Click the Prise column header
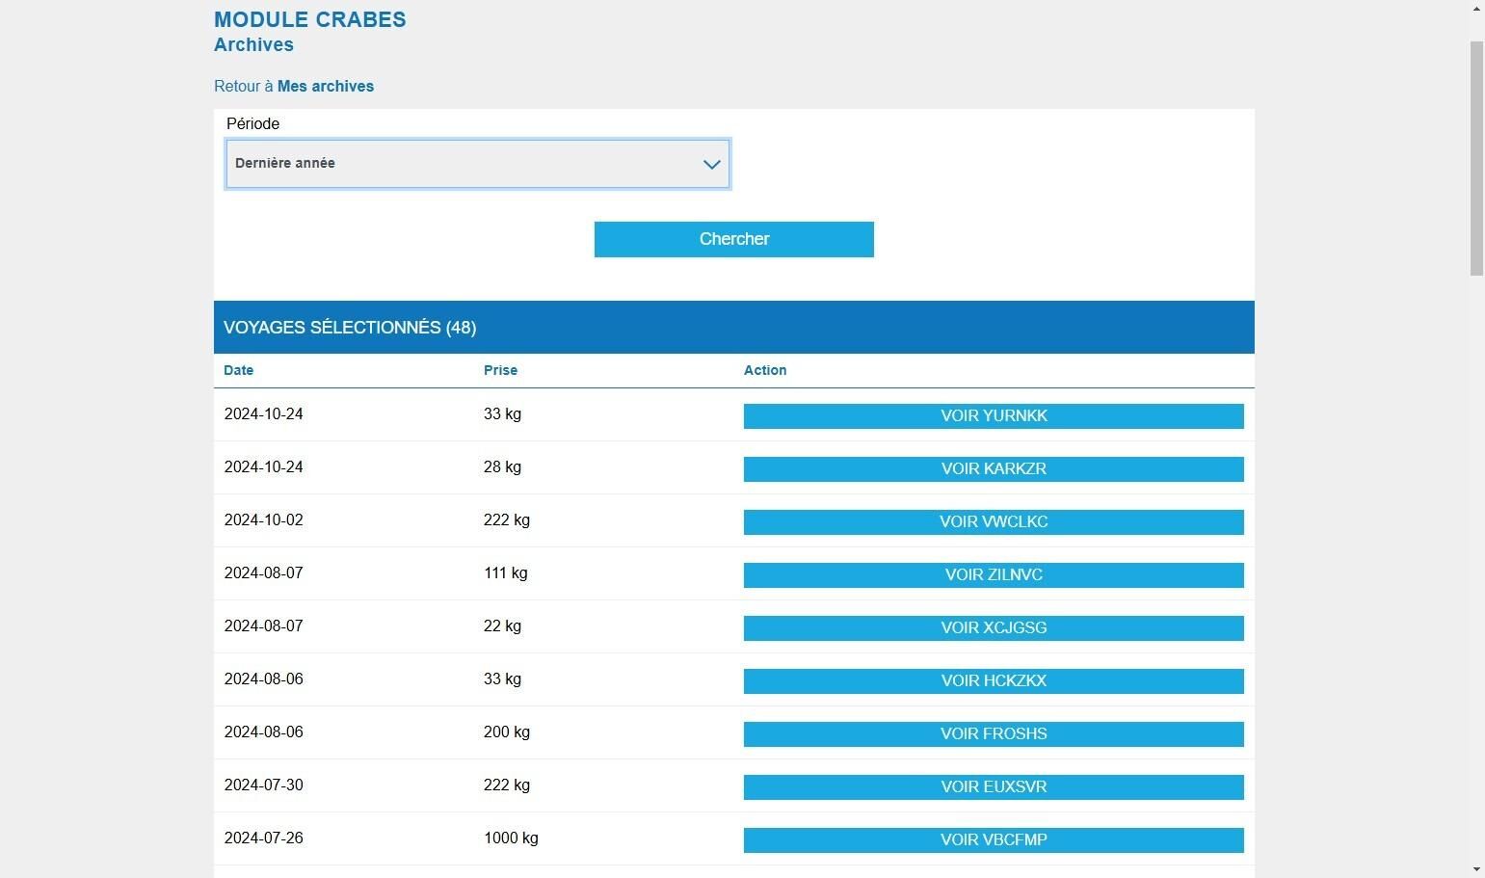The width and height of the screenshot is (1485, 878). click(500, 370)
